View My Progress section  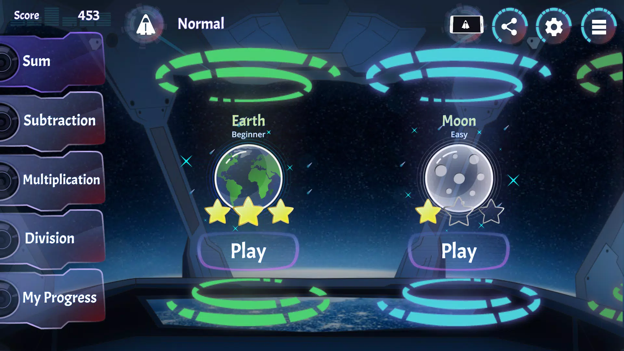click(60, 297)
